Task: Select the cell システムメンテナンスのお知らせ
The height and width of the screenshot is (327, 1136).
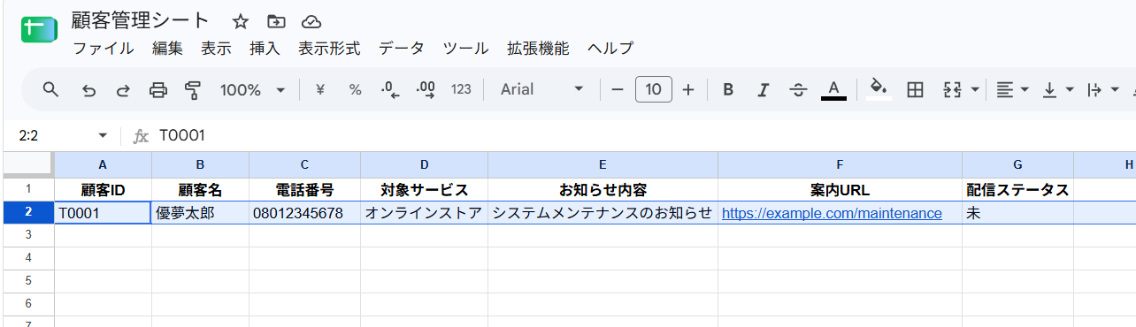Action: point(603,213)
